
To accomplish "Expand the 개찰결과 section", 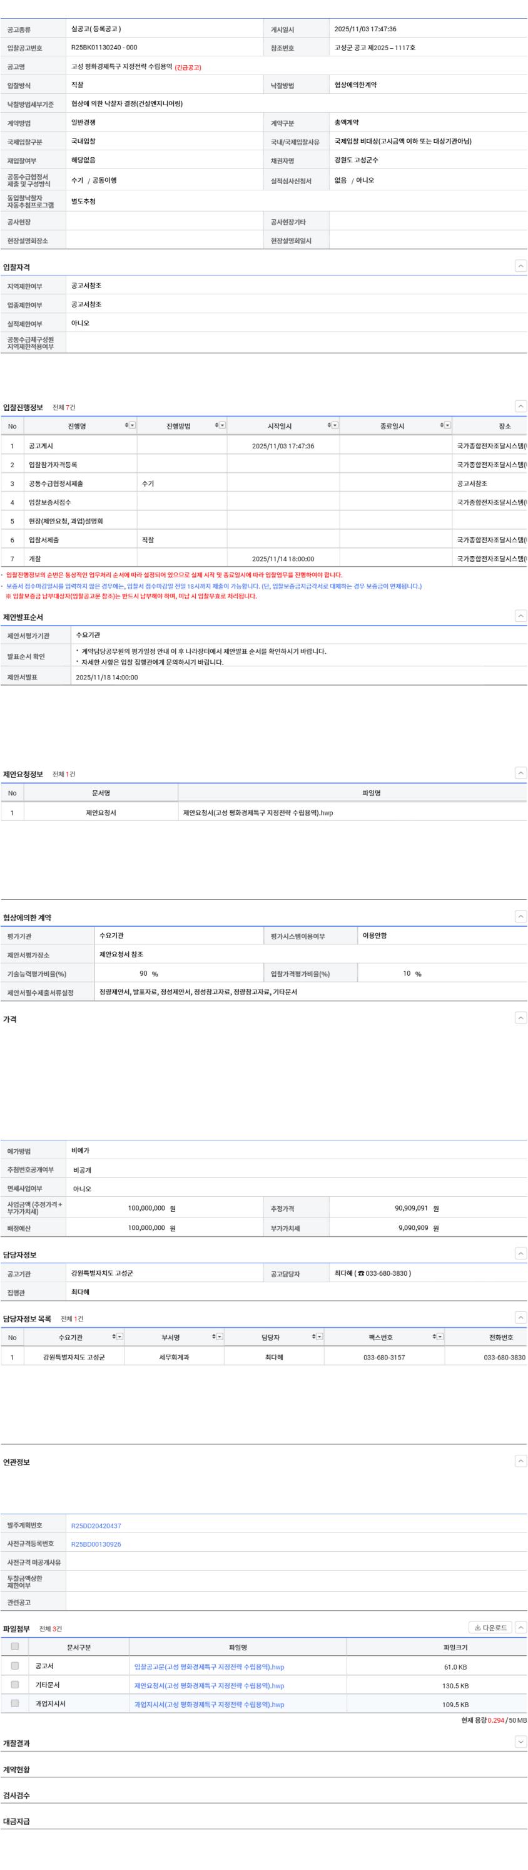I will tap(520, 1742).
